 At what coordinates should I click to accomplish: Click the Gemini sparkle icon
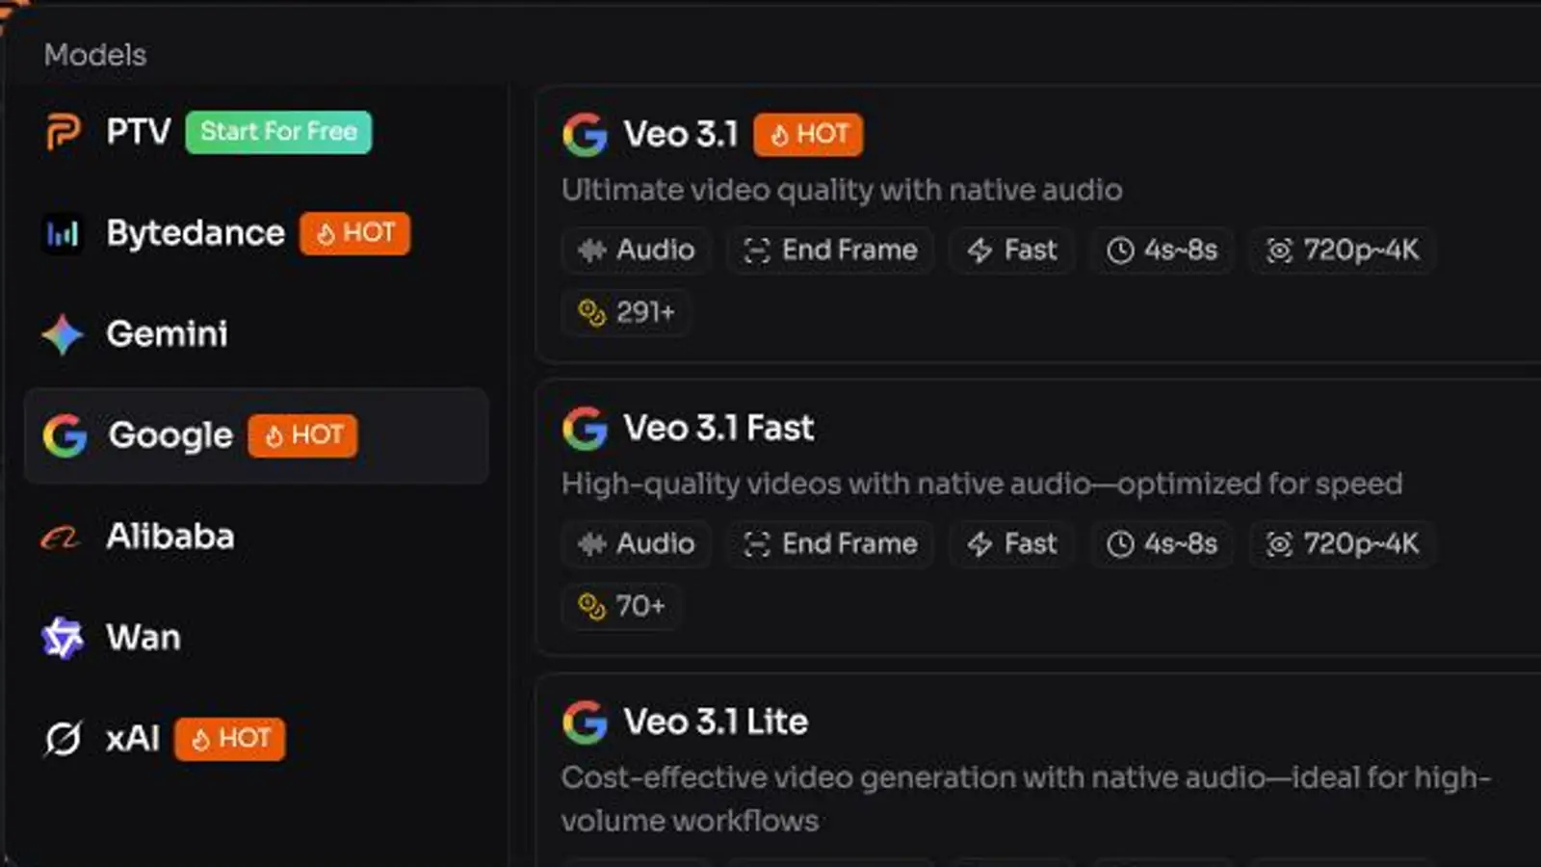pos(63,334)
